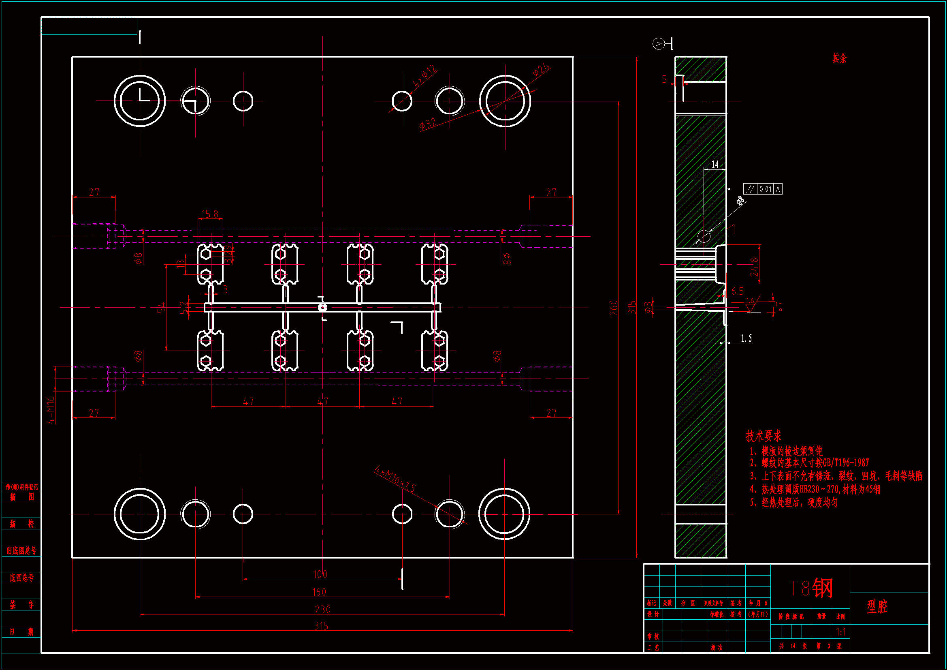The width and height of the screenshot is (947, 670).
Task: Click the T8钢 material text in title block
Action: tap(811, 588)
